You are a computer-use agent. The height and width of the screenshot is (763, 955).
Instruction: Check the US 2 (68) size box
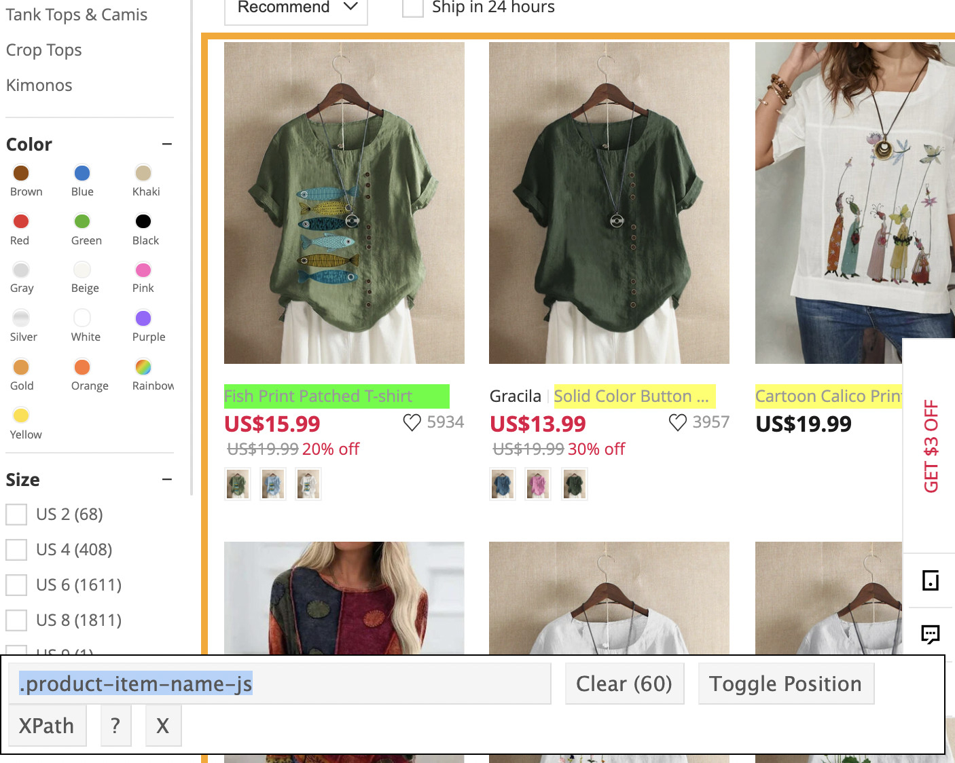[x=16, y=515]
